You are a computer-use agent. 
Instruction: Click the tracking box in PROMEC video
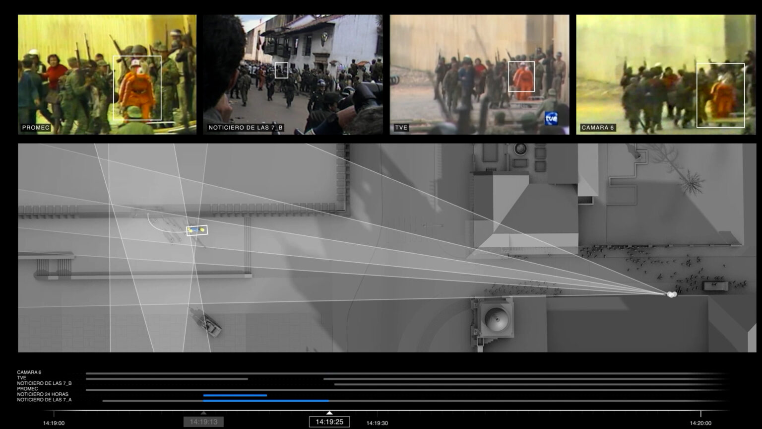coord(137,88)
